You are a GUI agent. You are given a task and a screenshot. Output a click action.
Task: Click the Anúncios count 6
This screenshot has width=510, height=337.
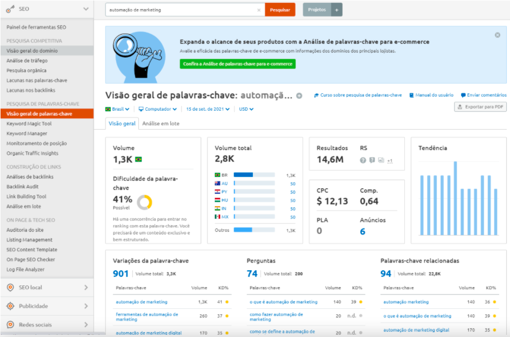click(x=362, y=232)
